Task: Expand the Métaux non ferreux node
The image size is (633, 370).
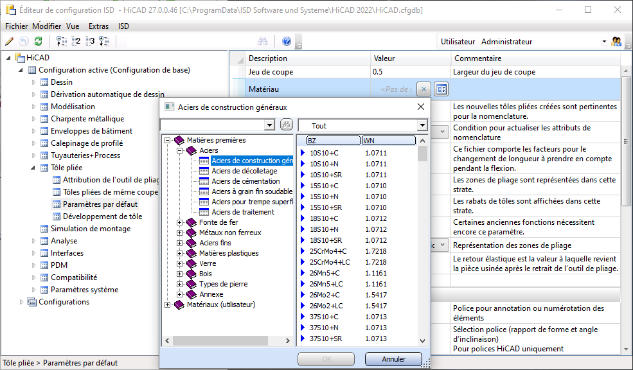Action: tap(180, 233)
